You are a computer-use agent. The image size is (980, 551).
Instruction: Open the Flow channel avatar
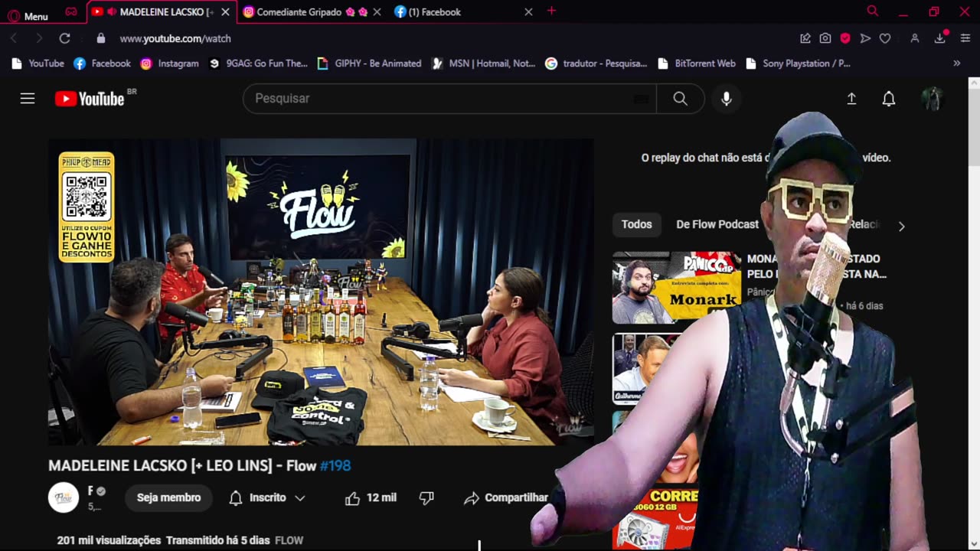coord(64,497)
